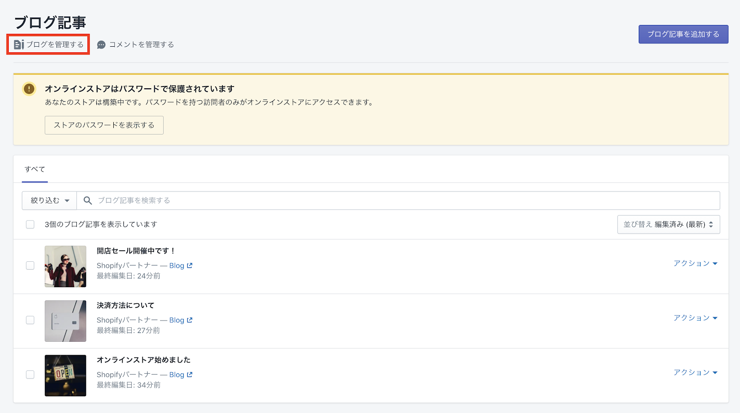Screen dimensions: 740x413
Task: Open external link icon for 決済方法 post
Action: pos(190,320)
